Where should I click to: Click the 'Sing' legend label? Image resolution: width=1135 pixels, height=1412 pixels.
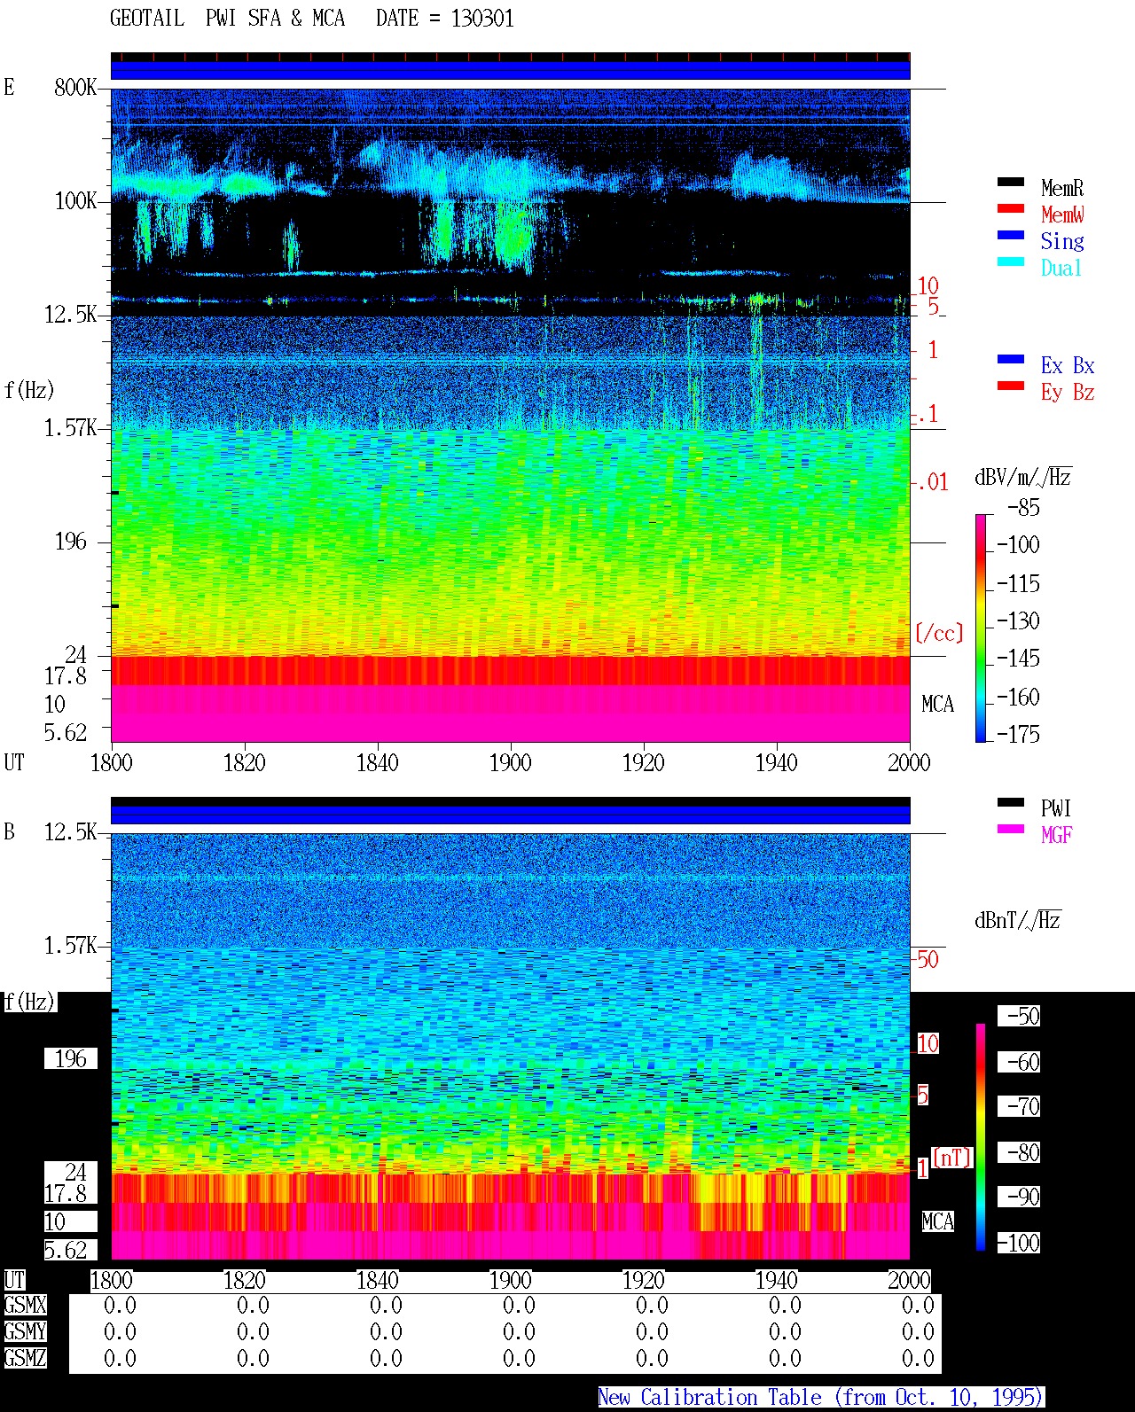[x=1062, y=241]
